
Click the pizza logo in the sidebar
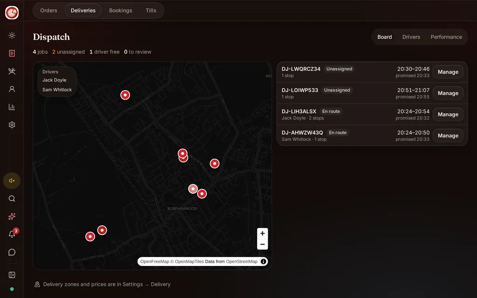[12, 13]
